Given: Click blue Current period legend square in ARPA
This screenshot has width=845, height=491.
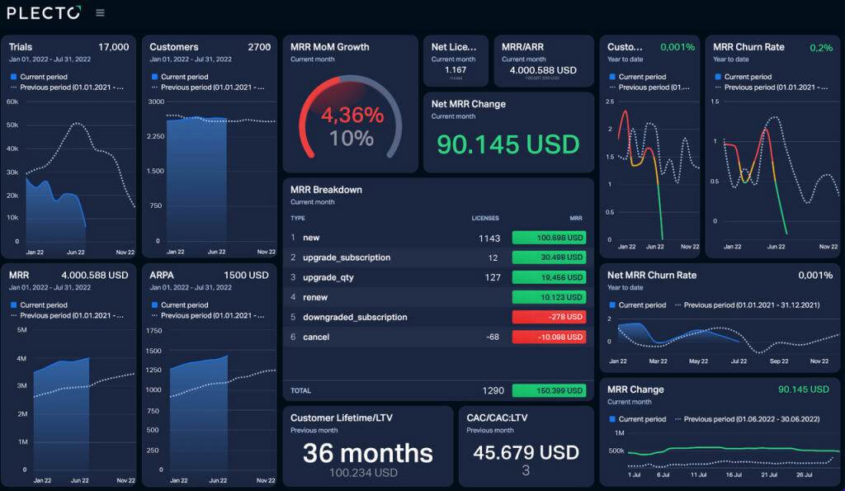Looking at the screenshot, I should [x=154, y=305].
